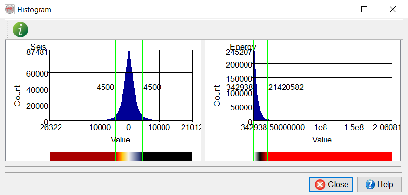
Task: Maximize the Histogram window
Action: tap(364, 9)
